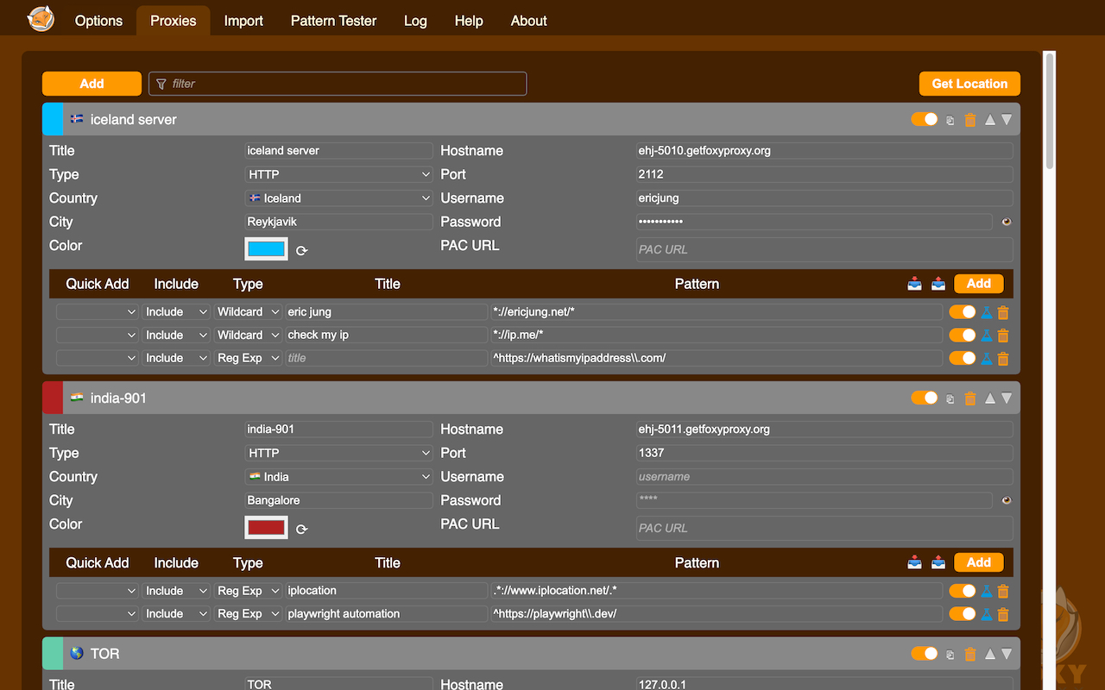Turn off the check my ip pattern
The image size is (1105, 690).
pyautogui.click(x=962, y=335)
